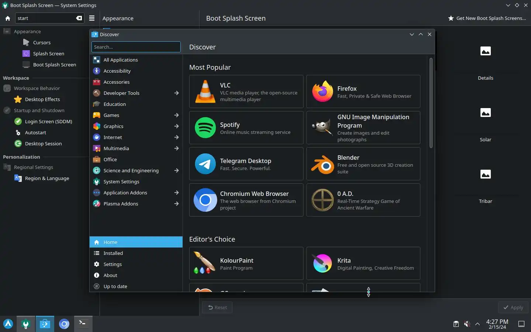Click the Reset button
Viewport: 531px width, 332px height.
point(217,307)
